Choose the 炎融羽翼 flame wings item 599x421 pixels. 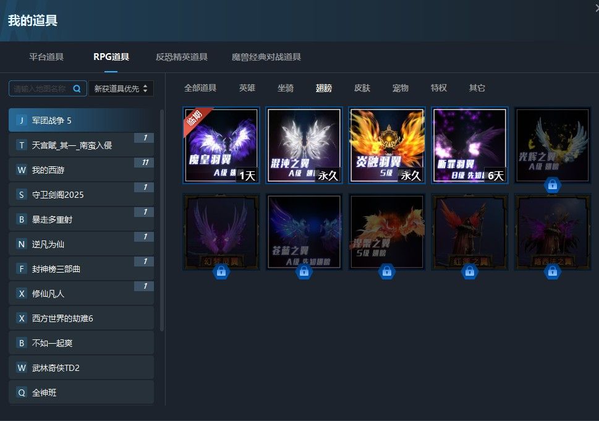(x=386, y=145)
